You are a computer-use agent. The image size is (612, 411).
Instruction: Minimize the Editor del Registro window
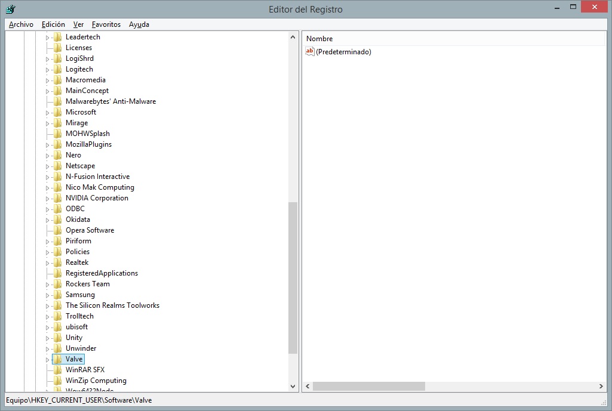point(557,7)
